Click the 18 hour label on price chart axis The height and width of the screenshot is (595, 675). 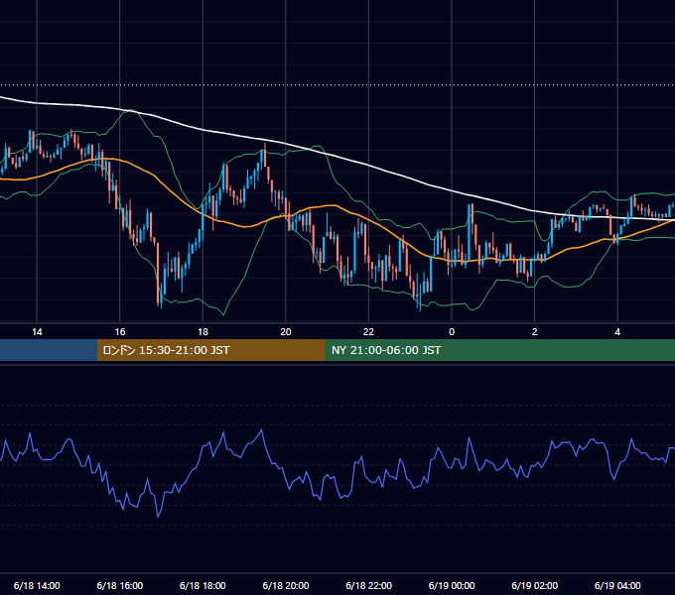pyautogui.click(x=202, y=332)
